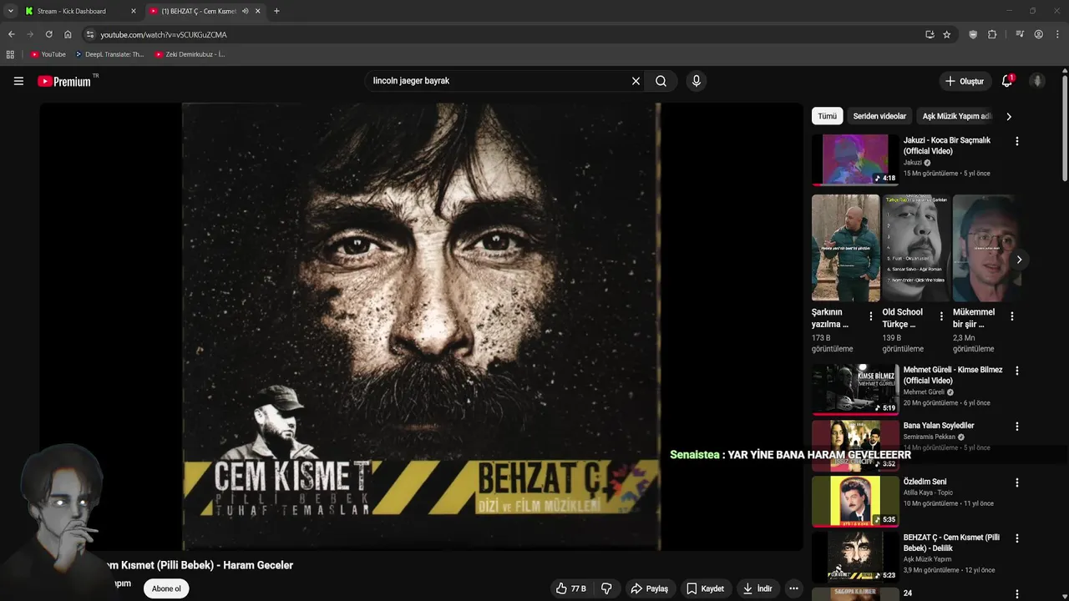Open site info icon left of URL
This screenshot has width=1069, height=601.
click(90, 34)
